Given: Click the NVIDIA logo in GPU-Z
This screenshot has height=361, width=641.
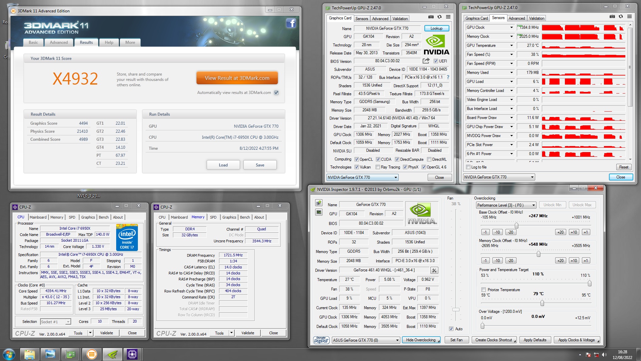Looking at the screenshot, I should (x=436, y=45).
